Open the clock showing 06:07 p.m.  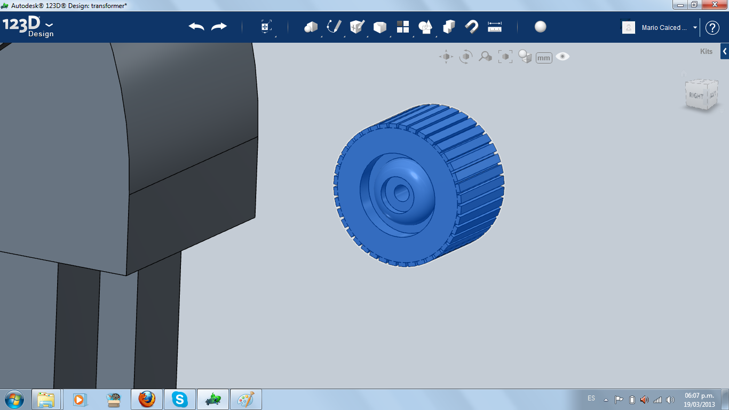tap(699, 400)
